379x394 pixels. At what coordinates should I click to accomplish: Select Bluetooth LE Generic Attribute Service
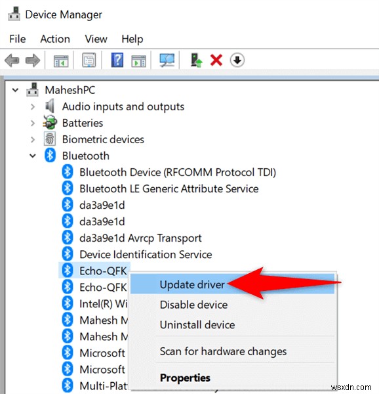[169, 188]
